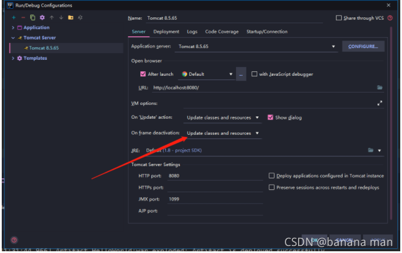Move configuration down with arrow icon
402x253 pixels.
[61, 17]
